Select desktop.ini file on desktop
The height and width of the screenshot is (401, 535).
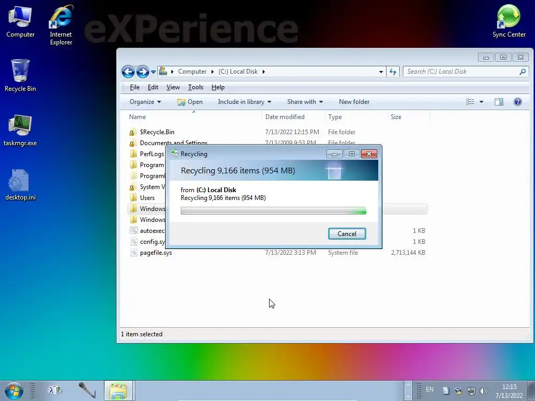20,185
